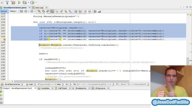
Task: Click the Next Bookmark icon
Action: [x=66, y=11]
